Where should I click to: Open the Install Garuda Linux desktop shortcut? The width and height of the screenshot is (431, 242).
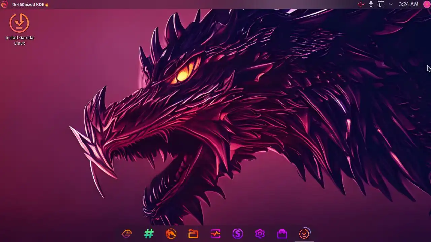point(20,29)
